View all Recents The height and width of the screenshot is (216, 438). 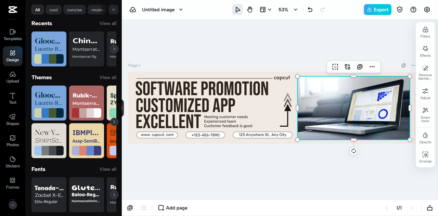pyautogui.click(x=108, y=23)
